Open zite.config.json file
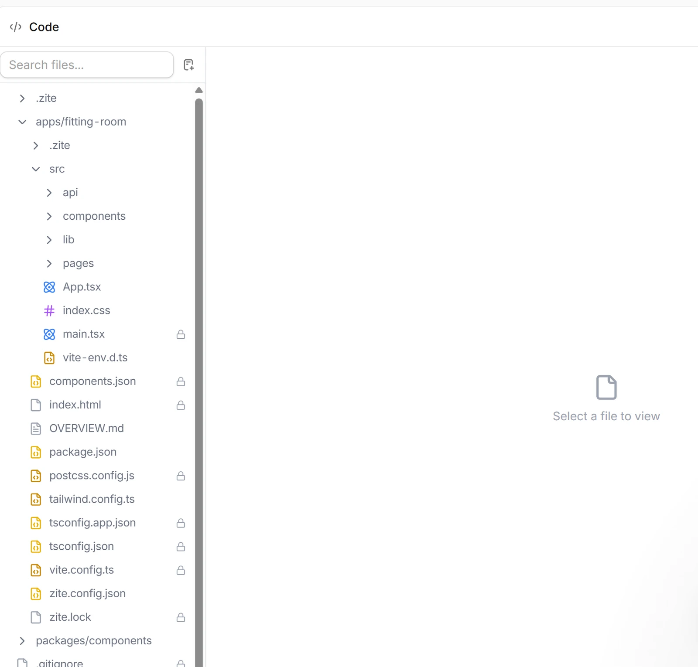The width and height of the screenshot is (698, 667). 87,593
